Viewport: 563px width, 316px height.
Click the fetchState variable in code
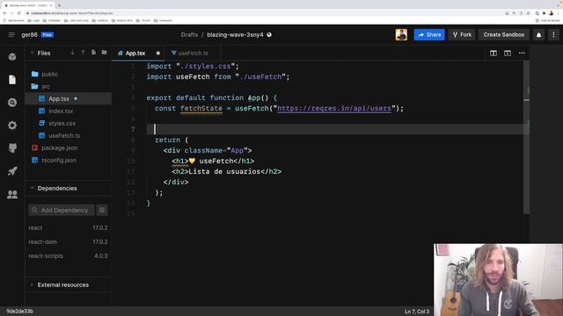201,108
